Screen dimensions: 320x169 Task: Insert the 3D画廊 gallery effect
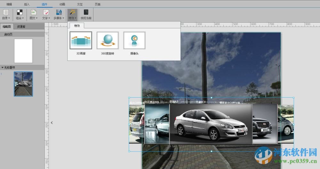tap(81, 40)
